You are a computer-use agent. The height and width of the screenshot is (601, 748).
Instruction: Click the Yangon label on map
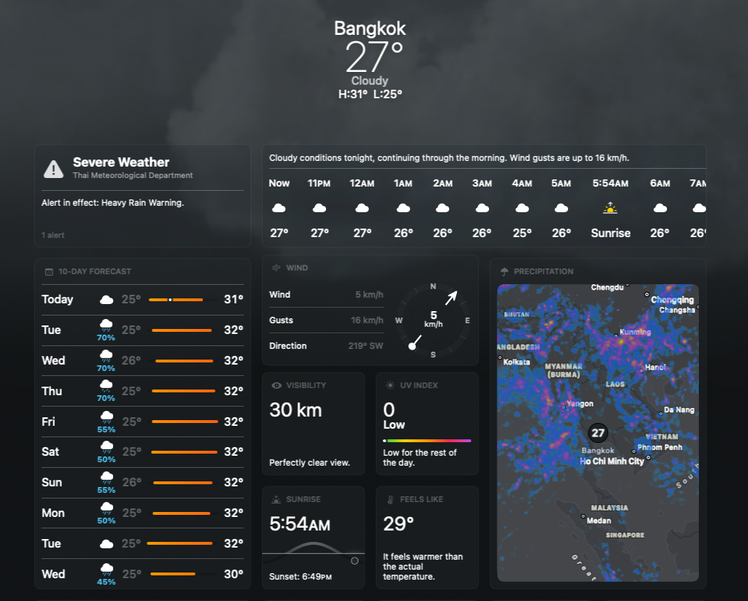(x=580, y=403)
